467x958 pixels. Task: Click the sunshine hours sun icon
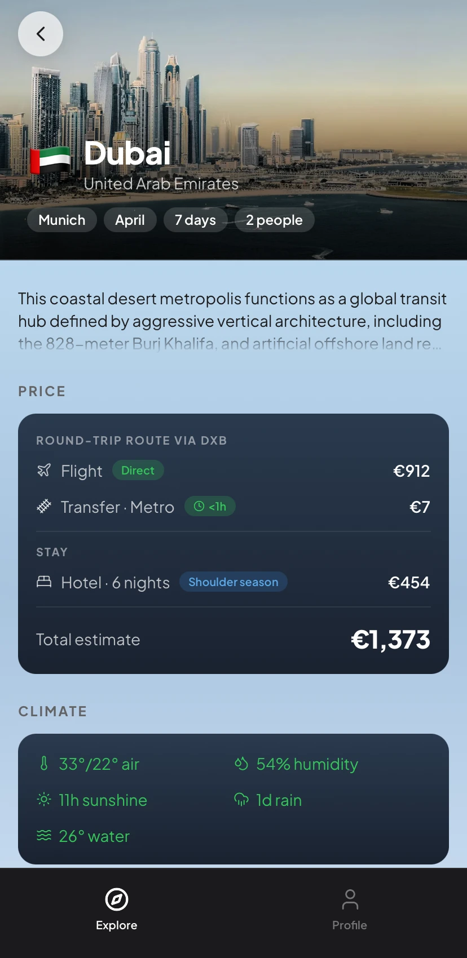[44, 800]
